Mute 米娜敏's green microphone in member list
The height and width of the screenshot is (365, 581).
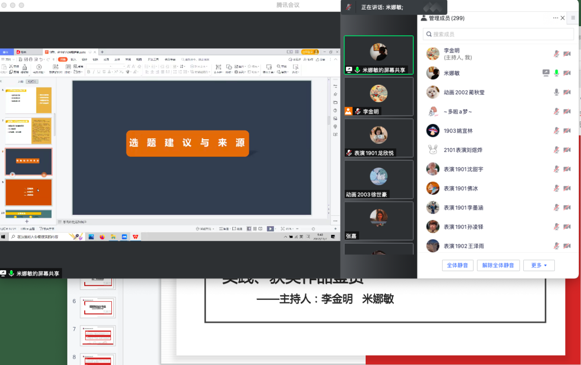(x=556, y=73)
